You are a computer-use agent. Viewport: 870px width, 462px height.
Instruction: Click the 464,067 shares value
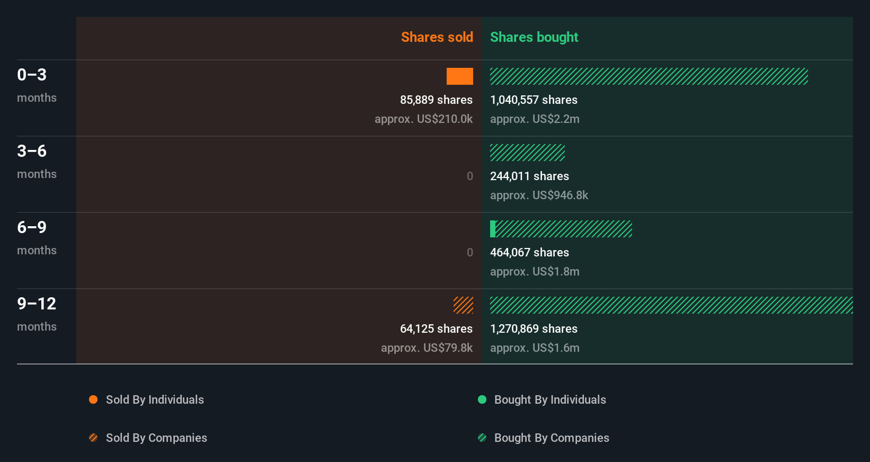coord(529,253)
